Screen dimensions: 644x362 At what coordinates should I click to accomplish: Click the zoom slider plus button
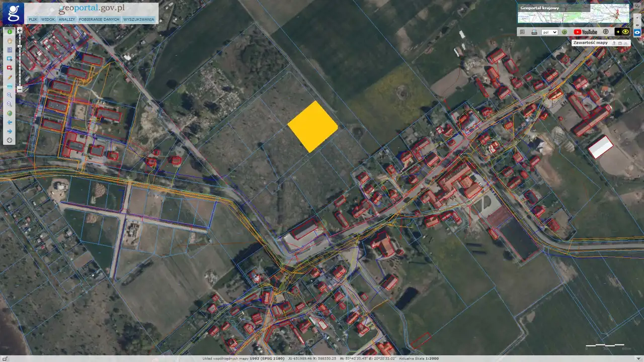tap(20, 30)
